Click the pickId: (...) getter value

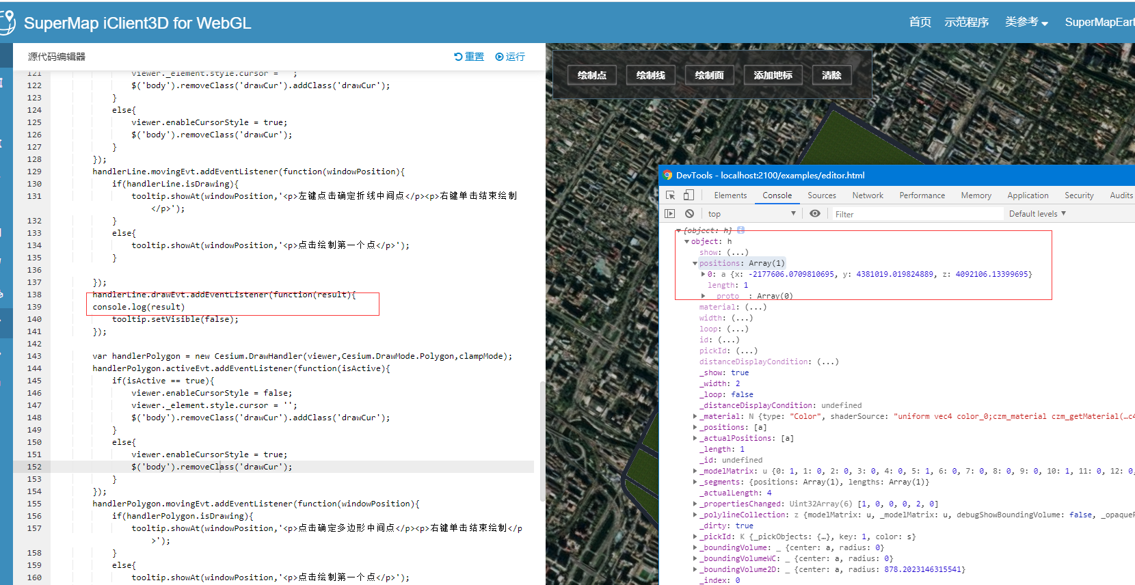coord(747,351)
